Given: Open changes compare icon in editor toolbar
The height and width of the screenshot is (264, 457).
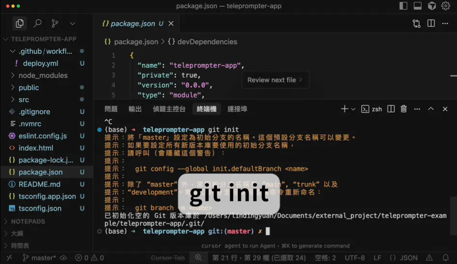Looking at the screenshot, I should point(416,24).
